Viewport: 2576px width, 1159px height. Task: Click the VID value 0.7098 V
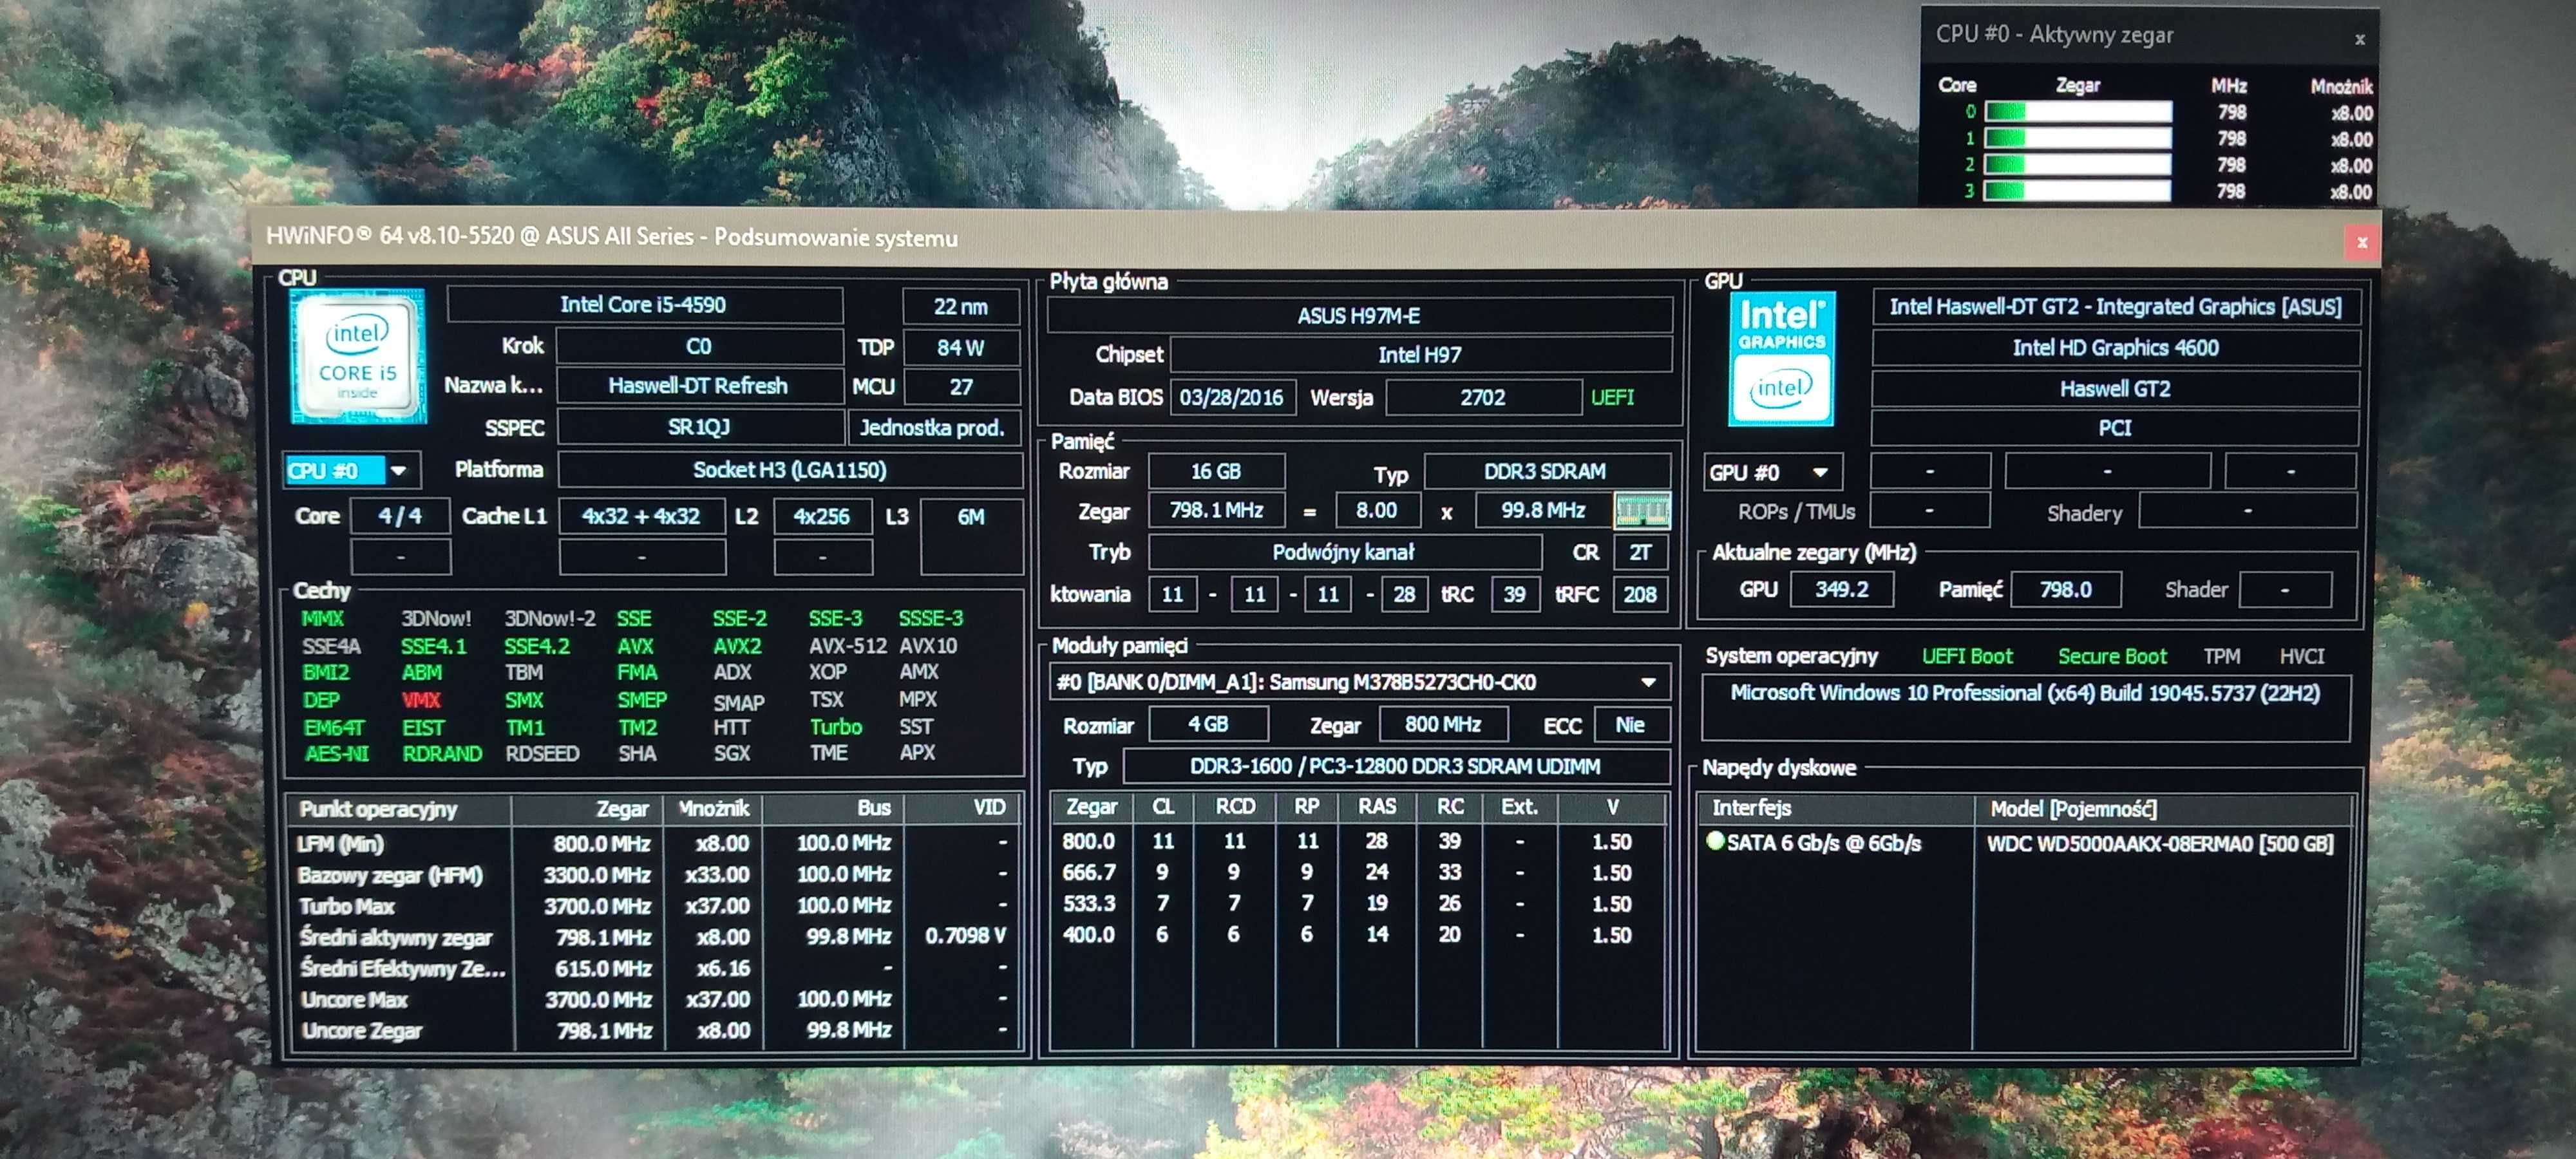coord(965,936)
